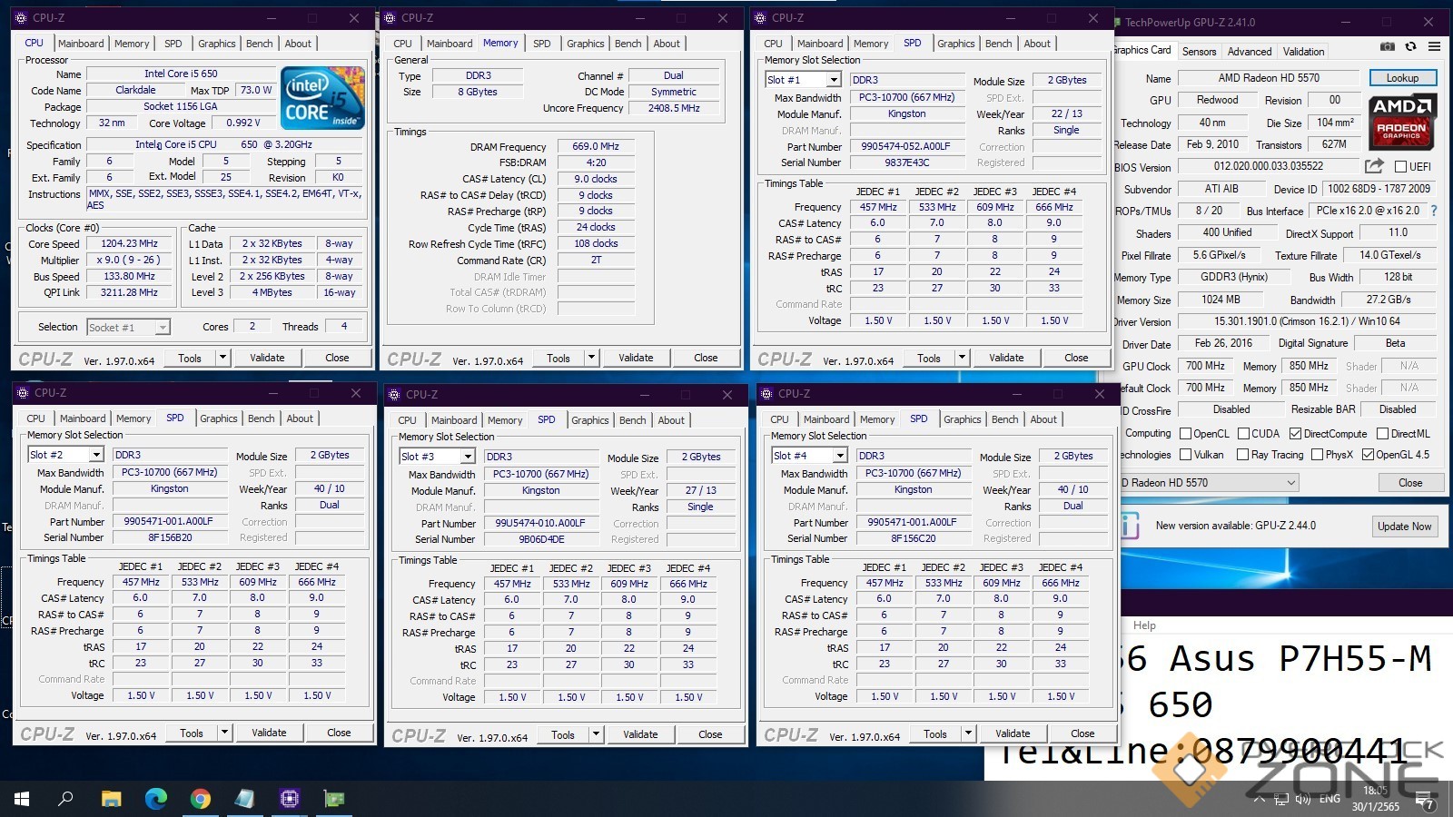1453x817 pixels.
Task: Open CPU-Z from the taskbar
Action: tap(290, 799)
